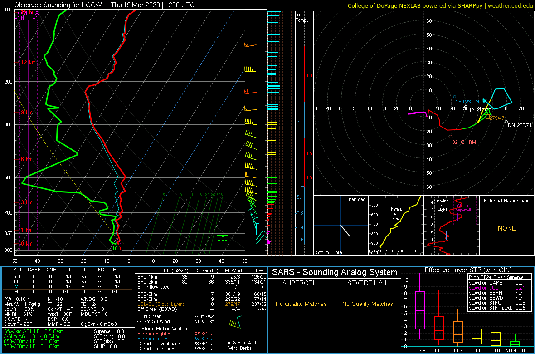Click the OMEGA label

point(28,13)
